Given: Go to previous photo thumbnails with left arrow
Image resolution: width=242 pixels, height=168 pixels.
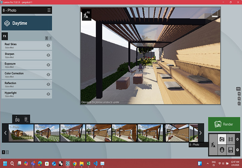Looking at the screenshot, I should 5,133.
